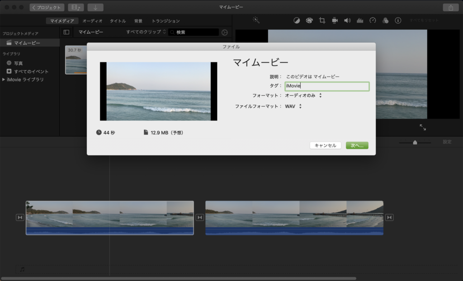Click the timeline zoom slider
The height and width of the screenshot is (281, 463).
415,142
